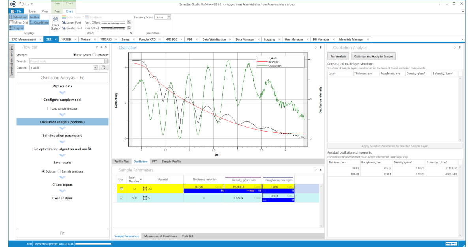Open the Layer Number sort dropdown
This screenshot has width=474, height=247.
pyautogui.click(x=140, y=179)
